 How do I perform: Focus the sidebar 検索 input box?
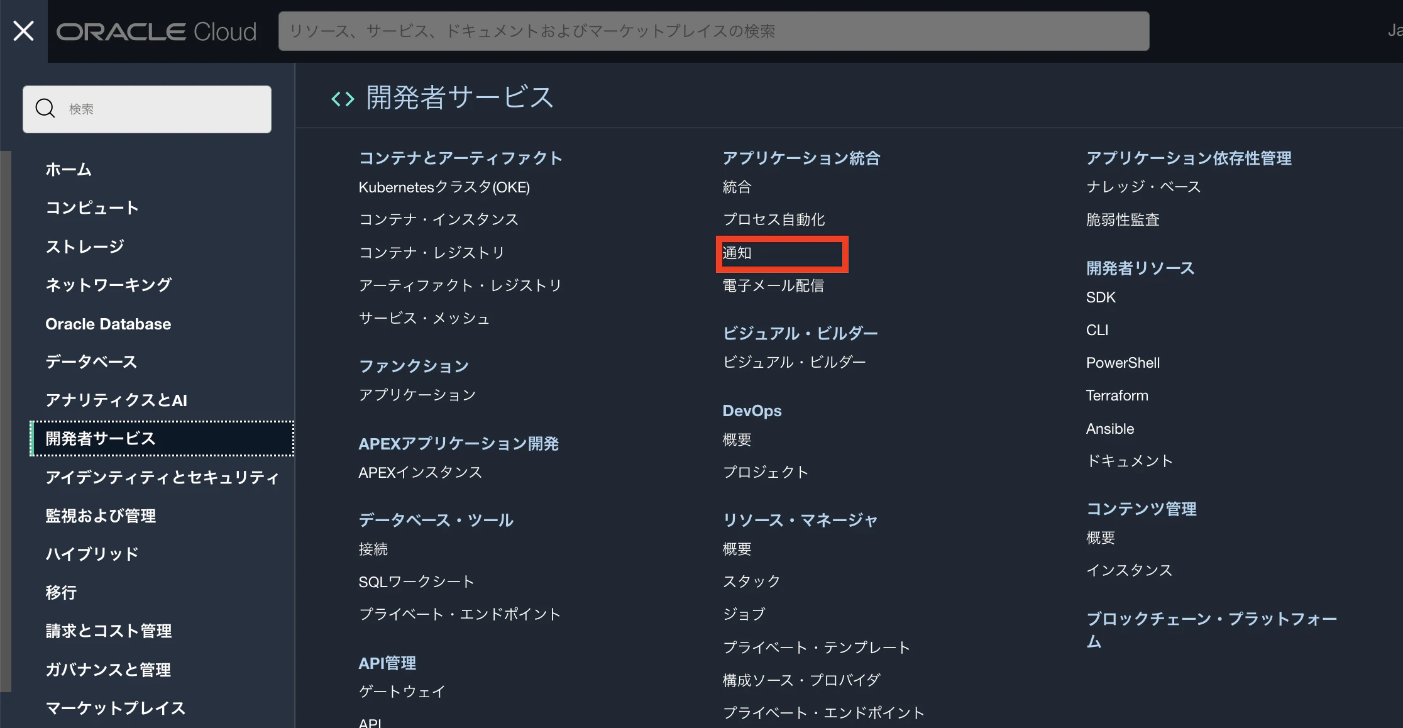[147, 109]
